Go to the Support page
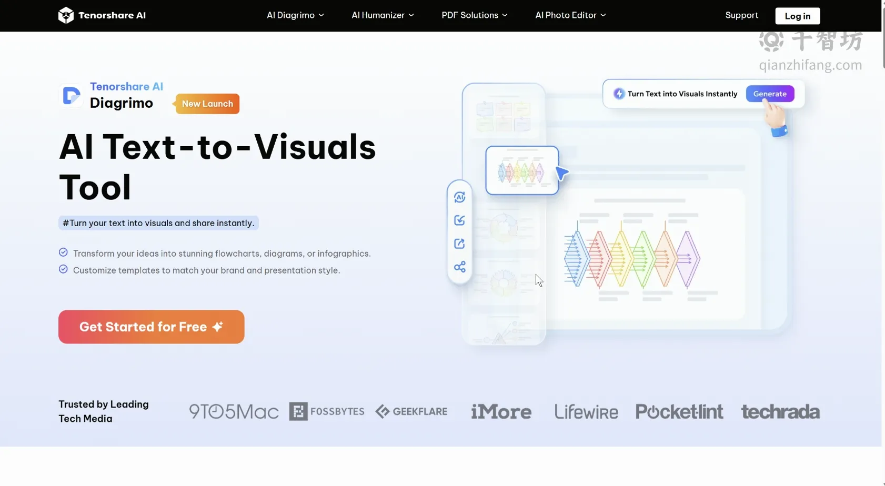Viewport: 885px width, 486px height. click(x=742, y=15)
